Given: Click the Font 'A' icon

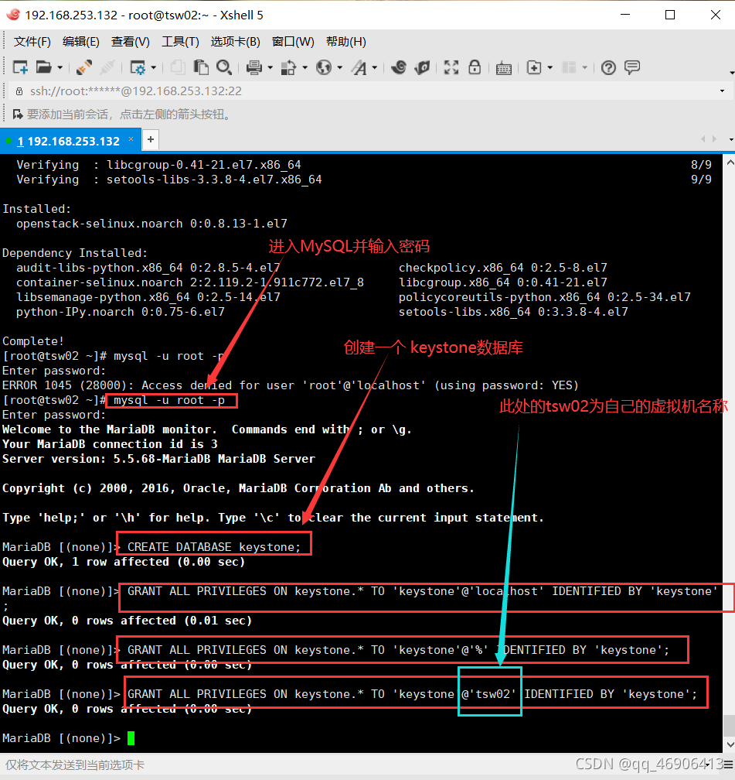Looking at the screenshot, I should [x=359, y=67].
